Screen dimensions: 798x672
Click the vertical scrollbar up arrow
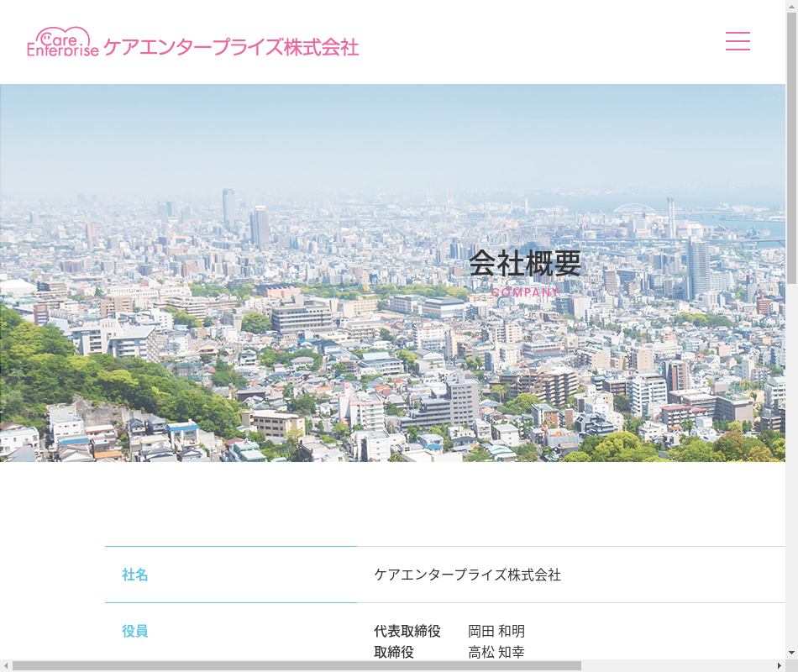[x=791, y=7]
